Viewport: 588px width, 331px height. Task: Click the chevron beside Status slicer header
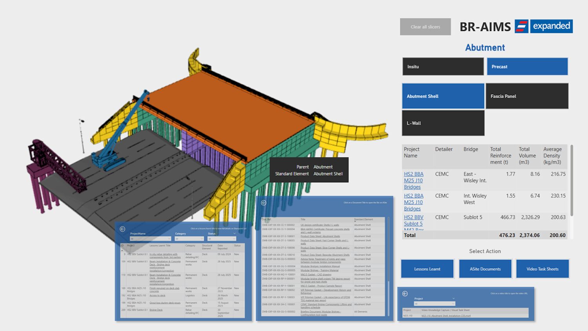(234, 233)
